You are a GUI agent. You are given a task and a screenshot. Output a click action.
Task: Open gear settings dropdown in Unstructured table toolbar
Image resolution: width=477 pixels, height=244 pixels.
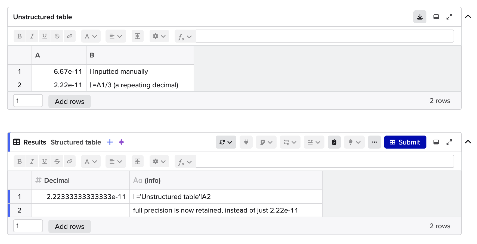pyautogui.click(x=159, y=36)
